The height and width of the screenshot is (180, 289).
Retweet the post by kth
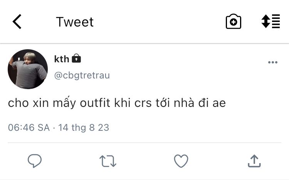pyautogui.click(x=108, y=161)
